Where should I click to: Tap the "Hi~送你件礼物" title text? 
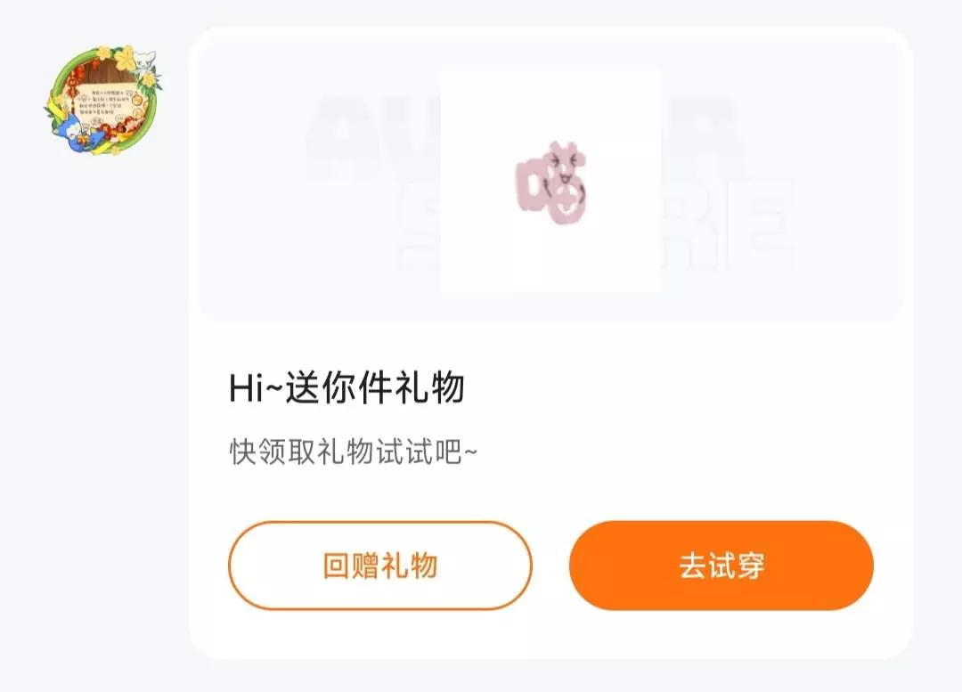point(346,387)
